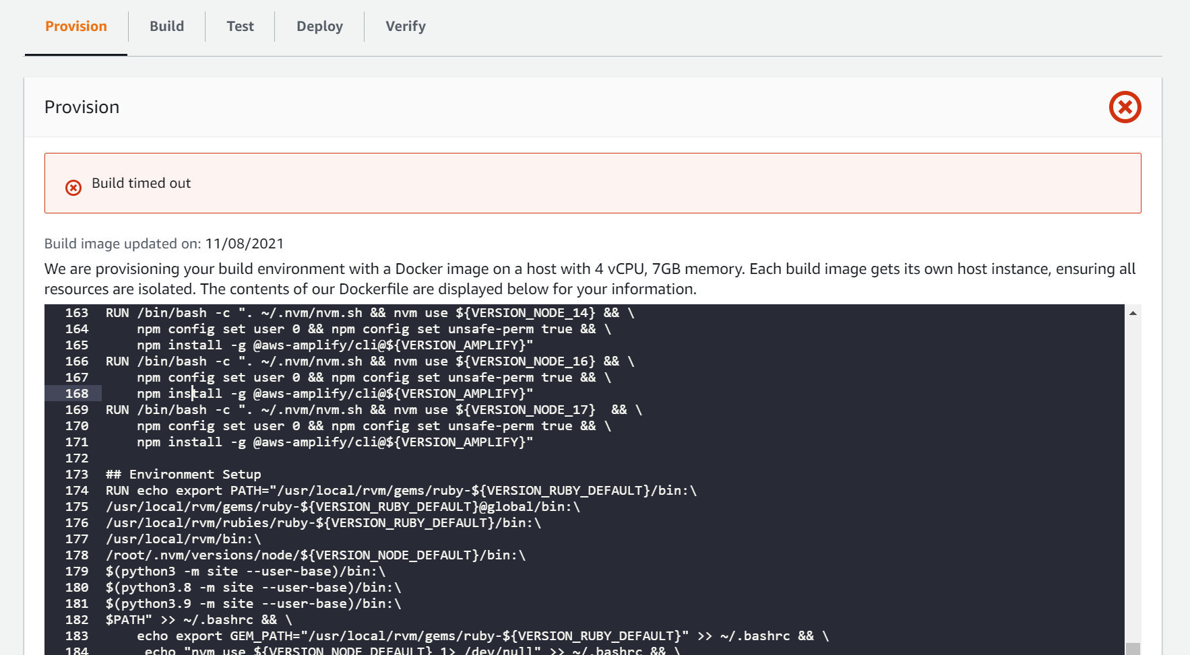The width and height of the screenshot is (1190, 655).
Task: Open the Verify tab
Action: 405,26
